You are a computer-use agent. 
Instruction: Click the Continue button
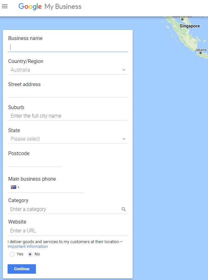pyautogui.click(x=22, y=269)
